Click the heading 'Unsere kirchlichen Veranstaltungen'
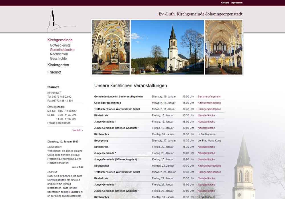Viewport: 285px width, 199px height. [x=131, y=86]
